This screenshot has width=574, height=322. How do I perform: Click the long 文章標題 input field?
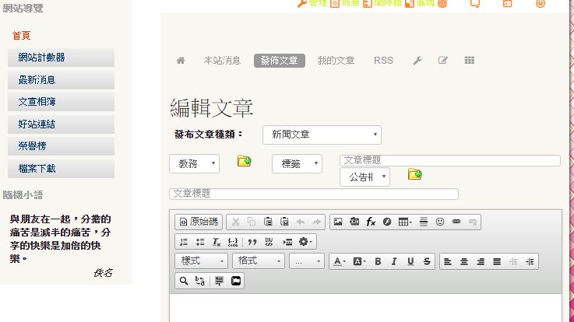tap(313, 194)
